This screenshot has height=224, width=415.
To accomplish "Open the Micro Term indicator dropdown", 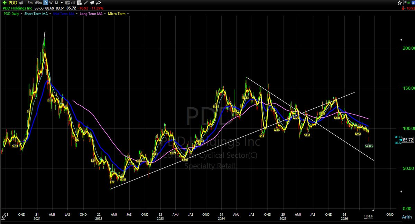I will click(x=128, y=14).
